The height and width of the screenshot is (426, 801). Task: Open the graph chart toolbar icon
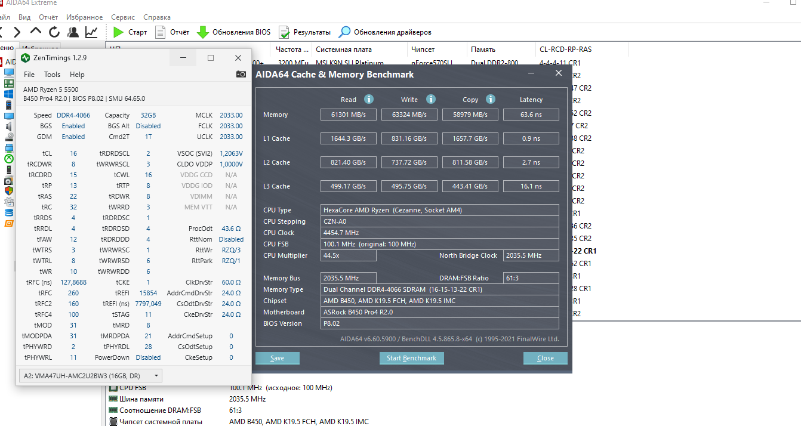91,32
